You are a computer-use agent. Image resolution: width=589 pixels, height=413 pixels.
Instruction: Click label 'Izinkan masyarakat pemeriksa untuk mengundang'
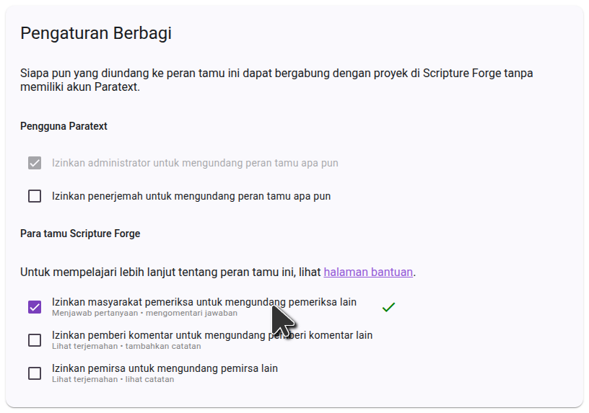pyautogui.click(x=159, y=302)
